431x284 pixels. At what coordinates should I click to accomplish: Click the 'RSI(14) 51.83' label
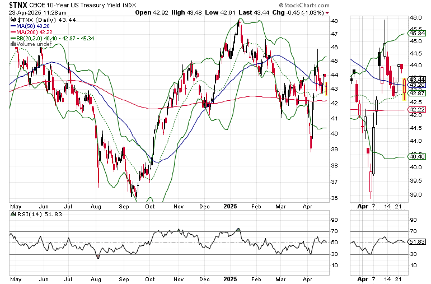click(40, 214)
